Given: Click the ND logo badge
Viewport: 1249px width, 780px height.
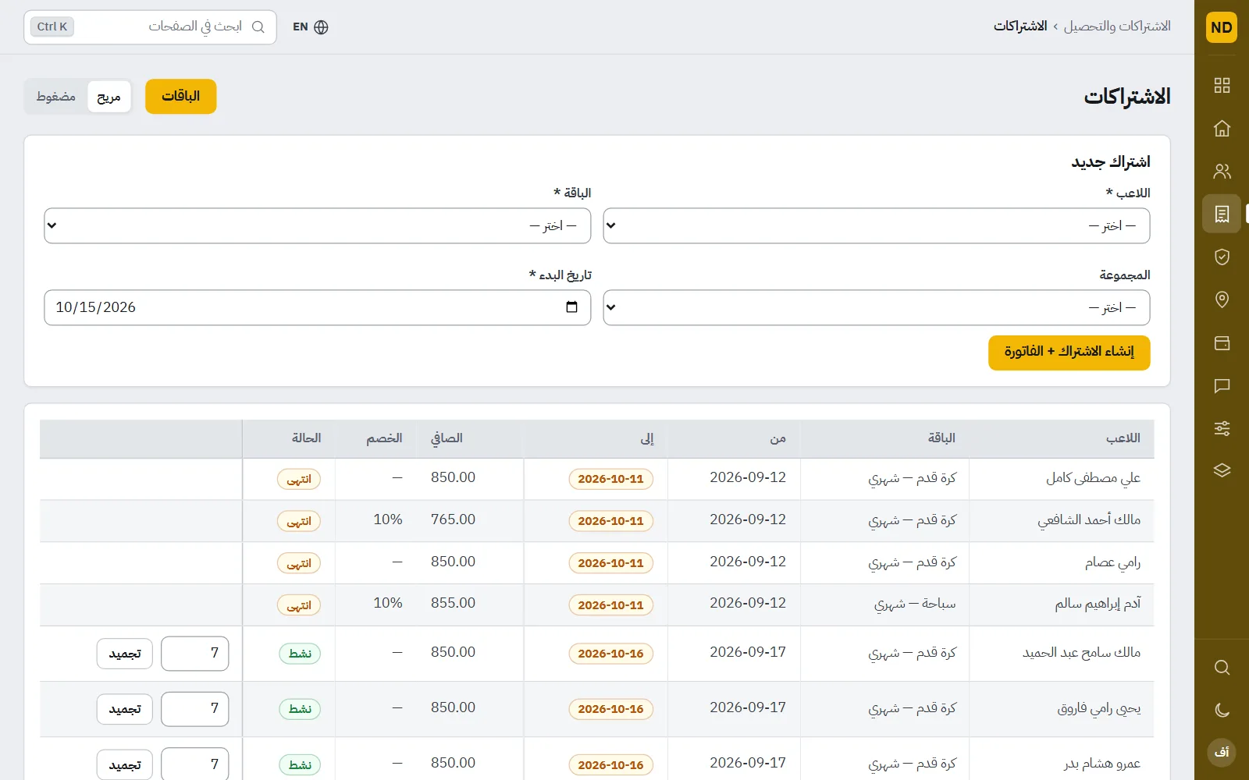Looking at the screenshot, I should pyautogui.click(x=1222, y=27).
